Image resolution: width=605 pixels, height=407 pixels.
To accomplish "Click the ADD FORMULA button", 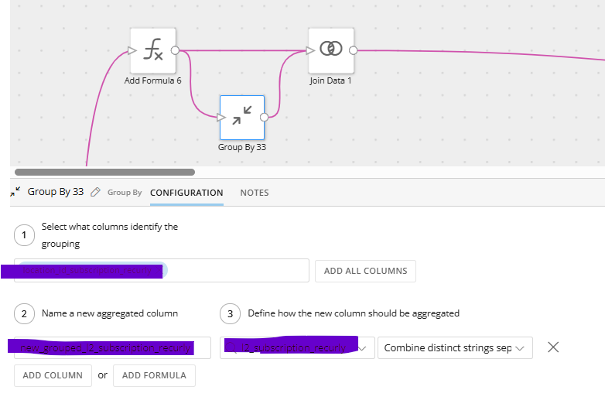I will 154,375.
